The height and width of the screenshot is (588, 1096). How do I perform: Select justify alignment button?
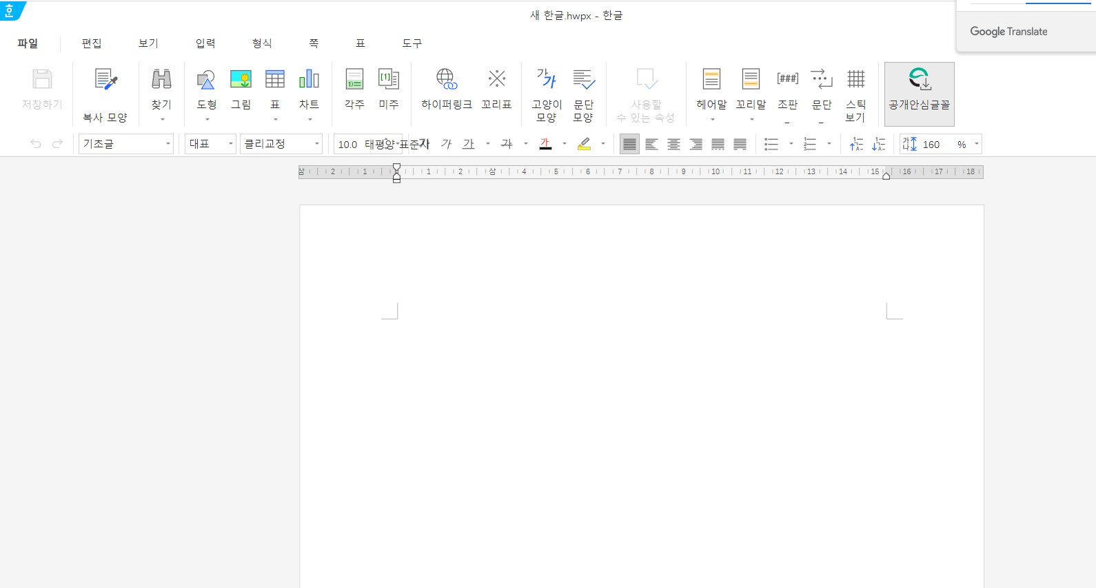(x=629, y=144)
